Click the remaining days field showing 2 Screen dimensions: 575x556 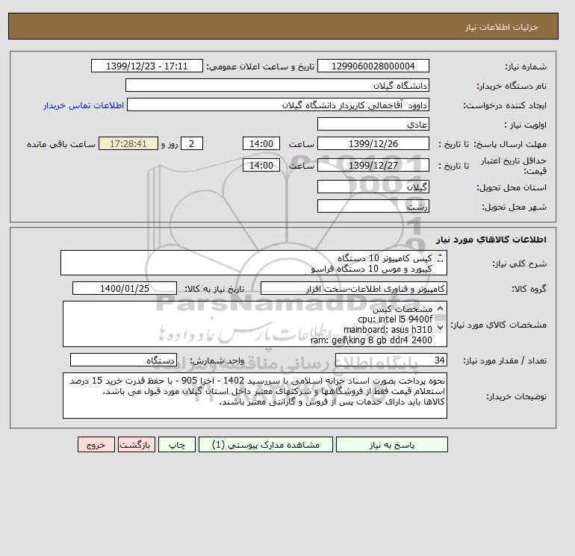tap(192, 144)
